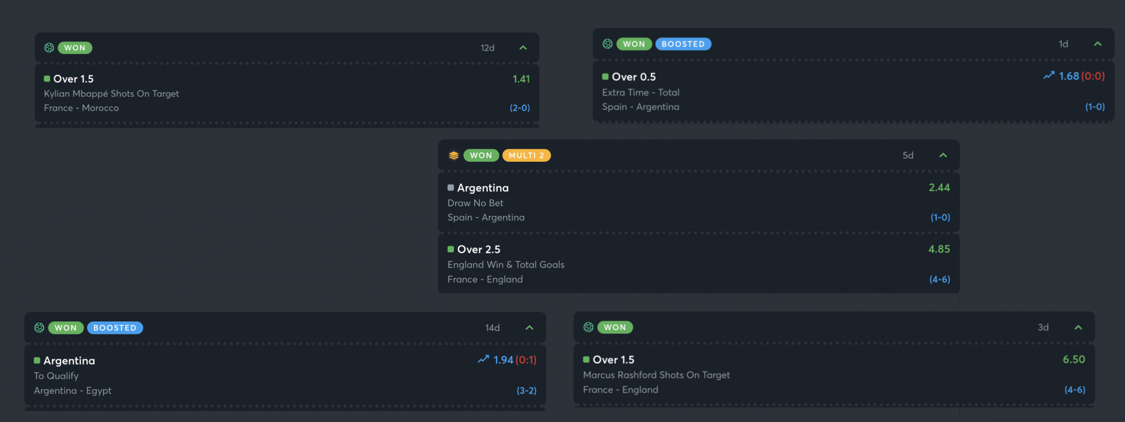Image resolution: width=1125 pixels, height=422 pixels.
Task: Collapse the 5d Multi 2 bet card
Action: tap(943, 156)
